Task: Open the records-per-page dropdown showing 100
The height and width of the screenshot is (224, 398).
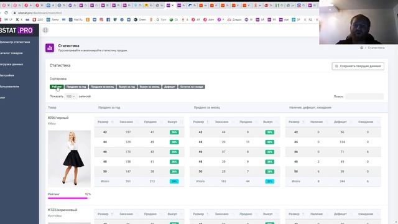Action: (70, 96)
